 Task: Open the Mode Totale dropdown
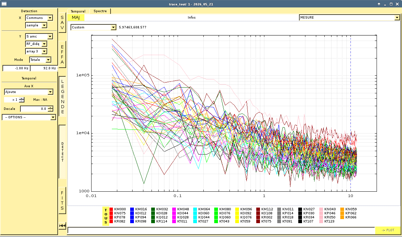coord(40,60)
